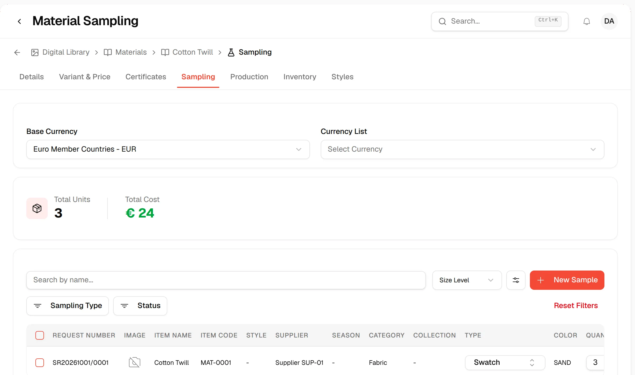Image resolution: width=635 pixels, height=375 pixels.
Task: Click the Total Units box icon
Action: tap(37, 208)
